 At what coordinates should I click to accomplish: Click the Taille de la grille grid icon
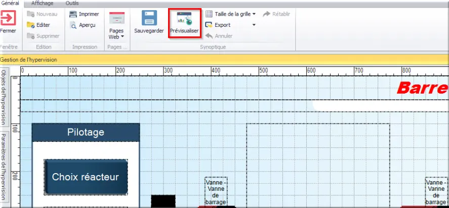pos(210,14)
